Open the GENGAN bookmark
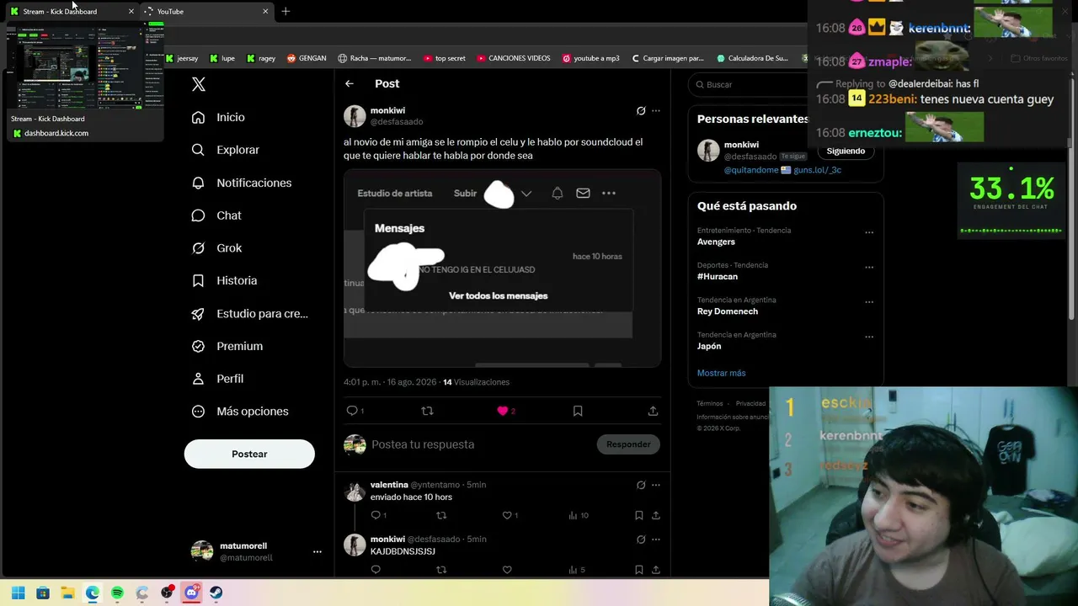This screenshot has width=1078, height=606. pyautogui.click(x=307, y=58)
